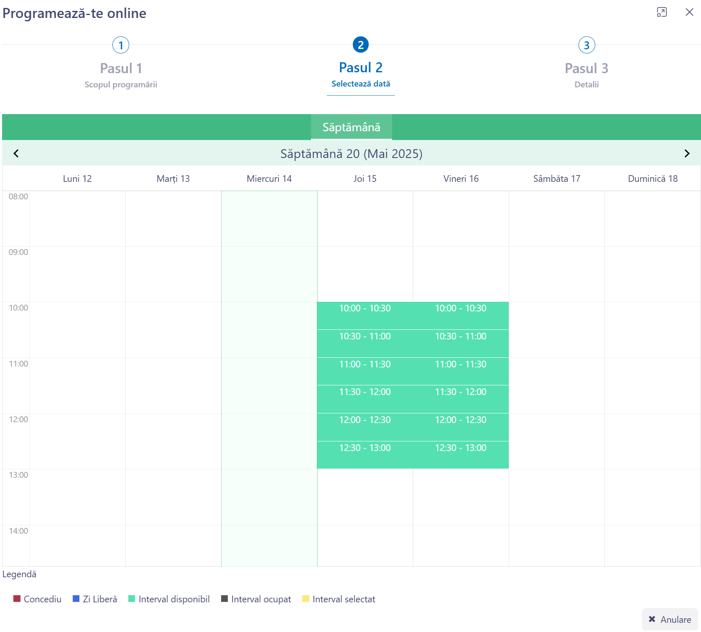Click the yellow Interval selectat swatch
This screenshot has width=701, height=632.
306,599
